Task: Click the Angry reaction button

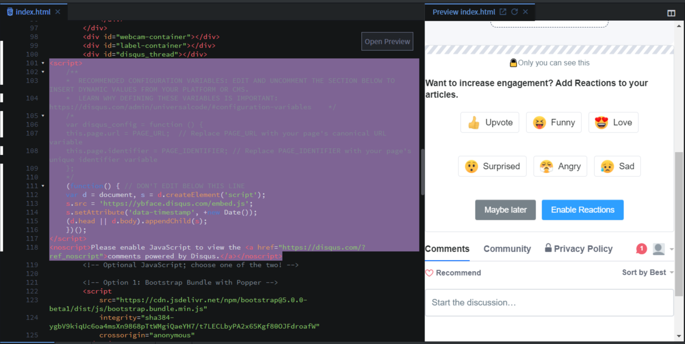Action: (560, 166)
